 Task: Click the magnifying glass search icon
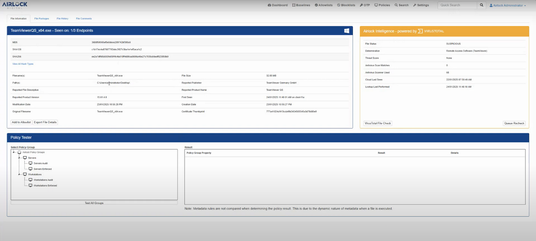(x=481, y=5)
